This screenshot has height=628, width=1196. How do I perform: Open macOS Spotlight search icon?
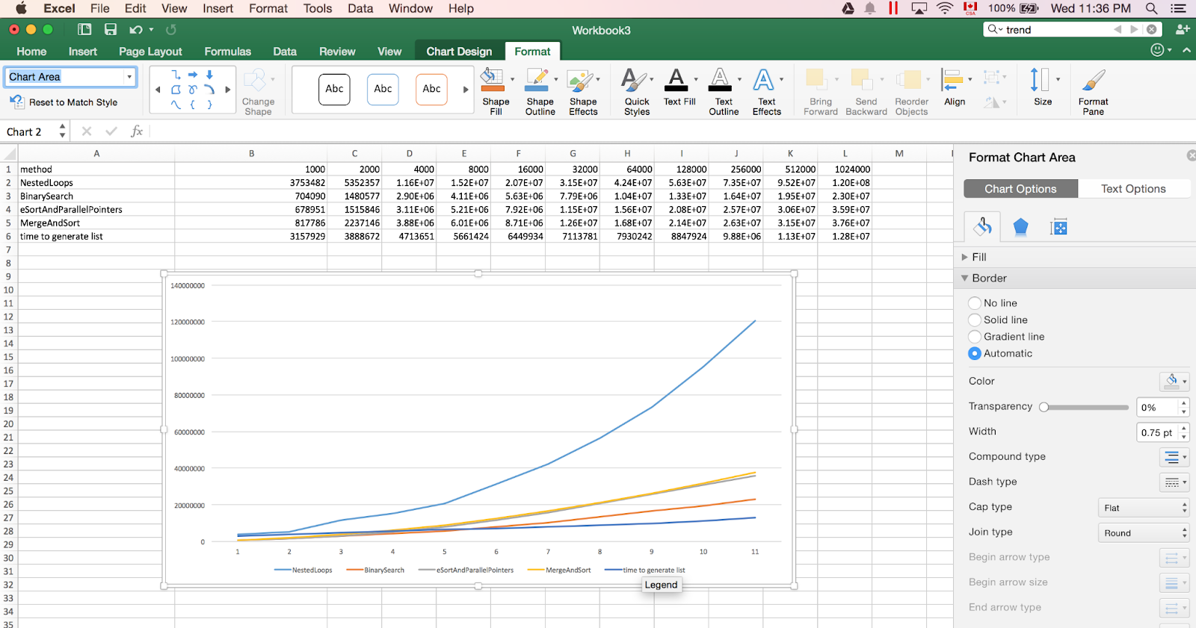click(1152, 8)
